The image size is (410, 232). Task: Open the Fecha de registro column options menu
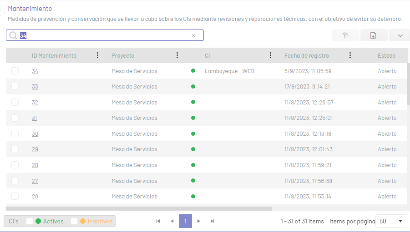click(350, 55)
